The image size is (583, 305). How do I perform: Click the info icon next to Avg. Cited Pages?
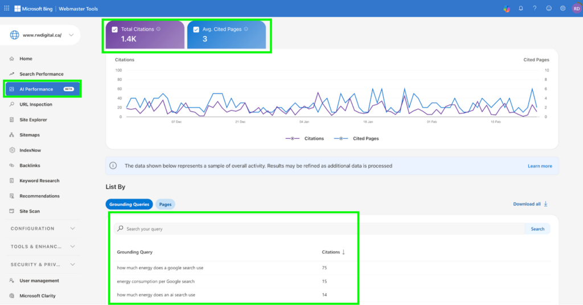point(246,29)
